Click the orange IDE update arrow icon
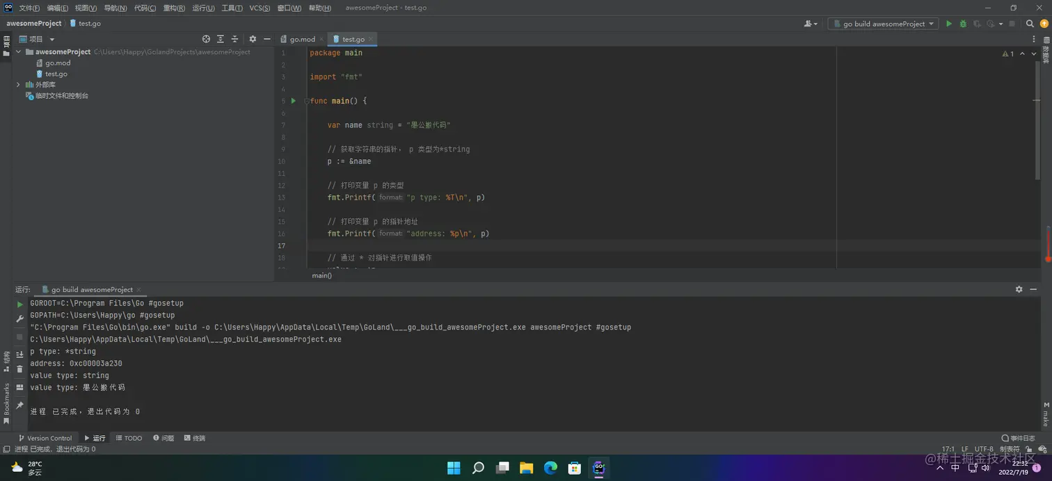The width and height of the screenshot is (1052, 481). tap(1044, 24)
